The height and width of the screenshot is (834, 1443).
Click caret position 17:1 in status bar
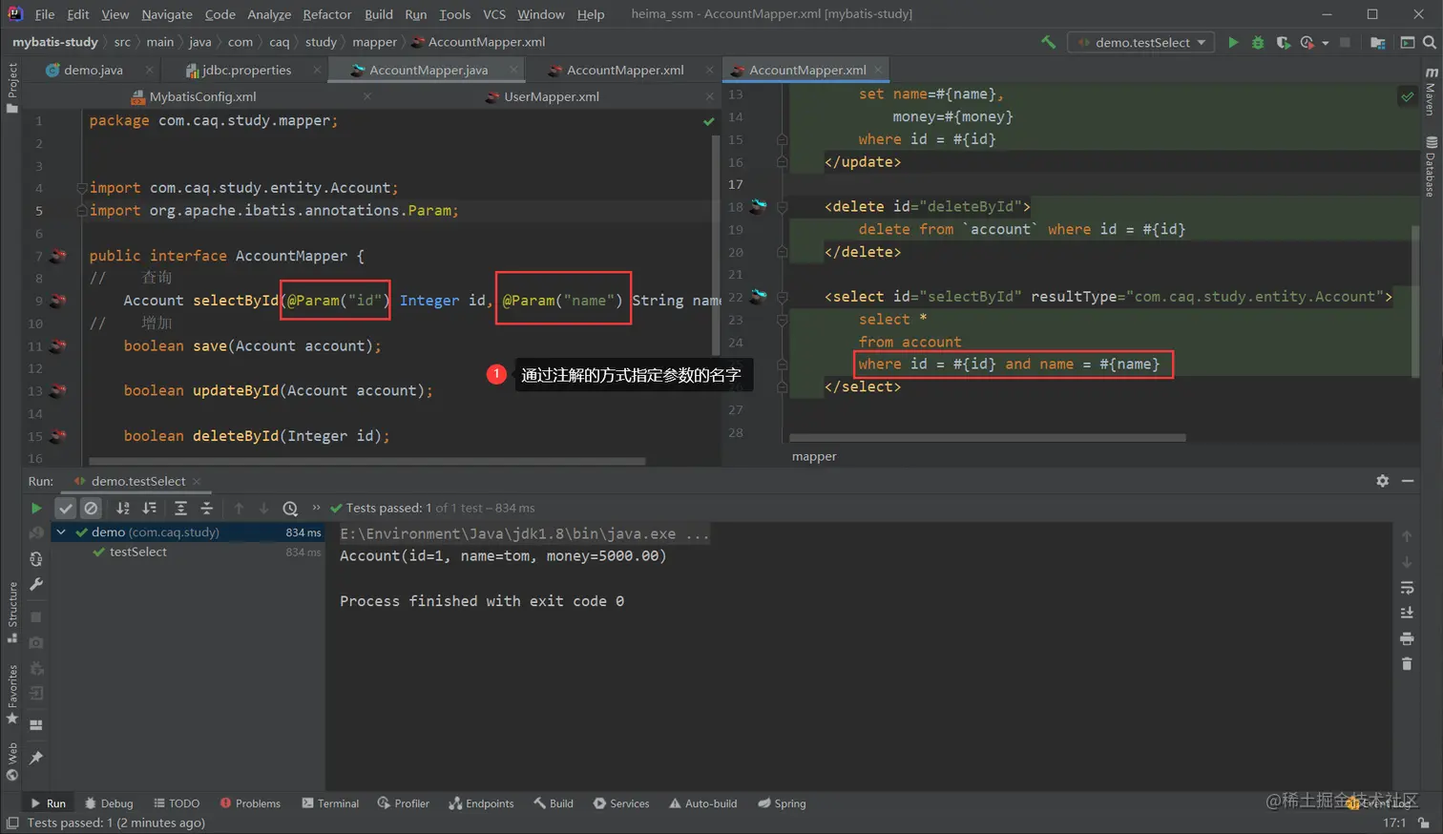tap(1394, 823)
